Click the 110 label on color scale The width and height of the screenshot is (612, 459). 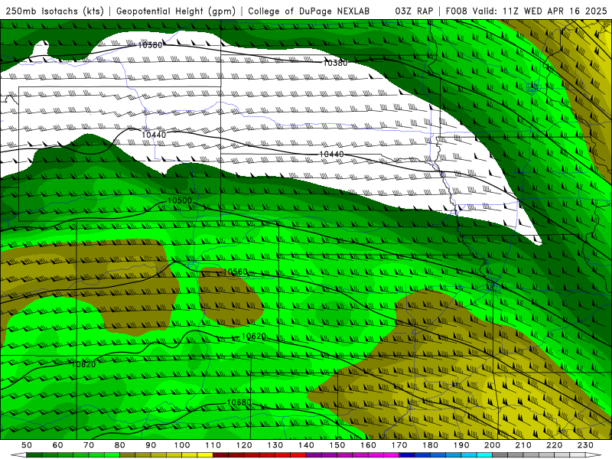pyautogui.click(x=213, y=445)
